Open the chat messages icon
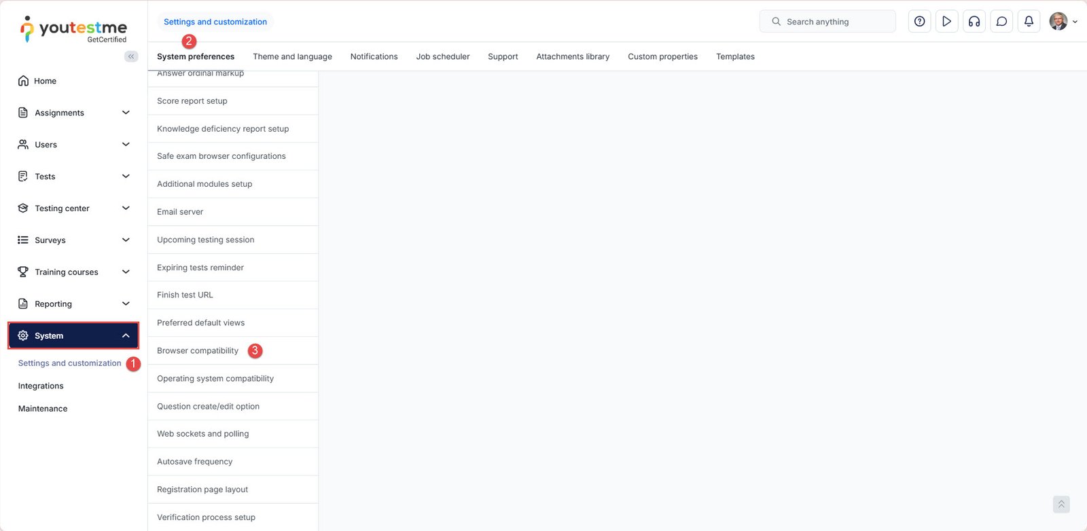The height and width of the screenshot is (531, 1087). (1001, 22)
